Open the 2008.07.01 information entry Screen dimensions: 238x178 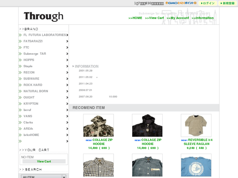click(x=85, y=90)
